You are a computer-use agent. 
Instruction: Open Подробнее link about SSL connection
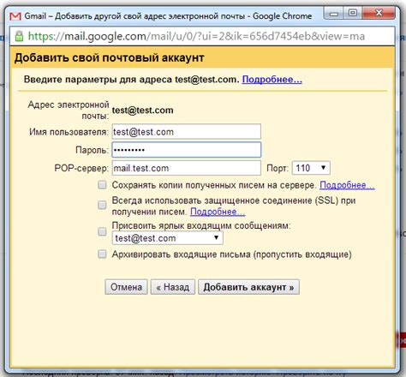click(218, 212)
